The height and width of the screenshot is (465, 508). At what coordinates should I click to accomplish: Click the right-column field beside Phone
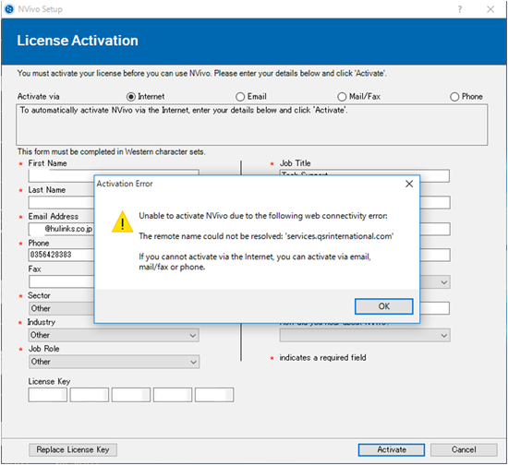coord(435,255)
